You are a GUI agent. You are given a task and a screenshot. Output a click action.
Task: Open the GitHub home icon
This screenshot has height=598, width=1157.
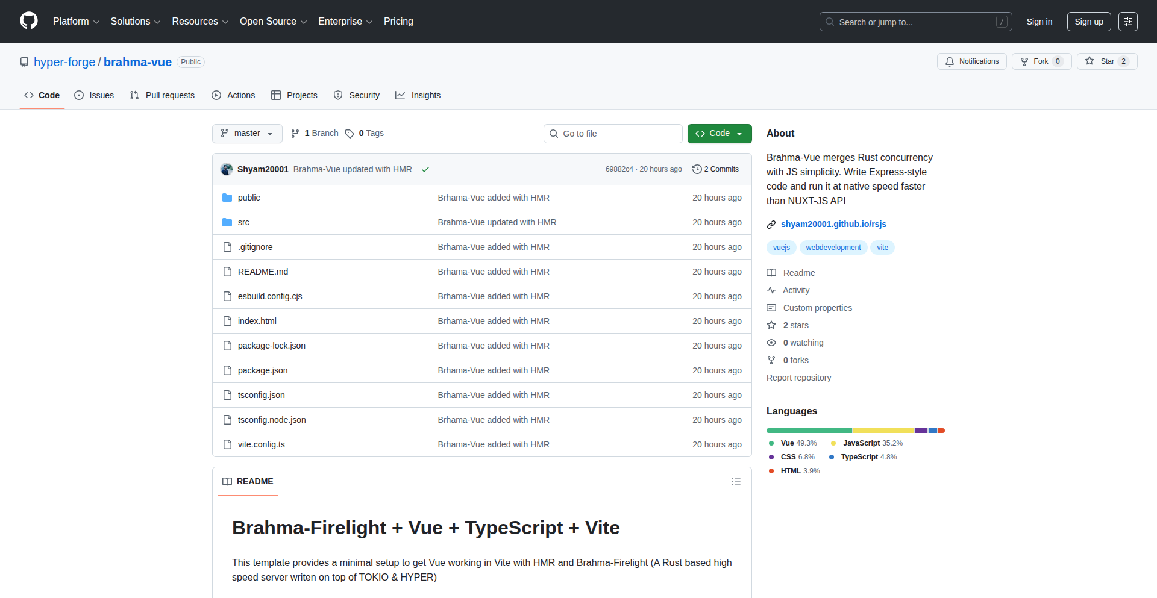click(28, 21)
